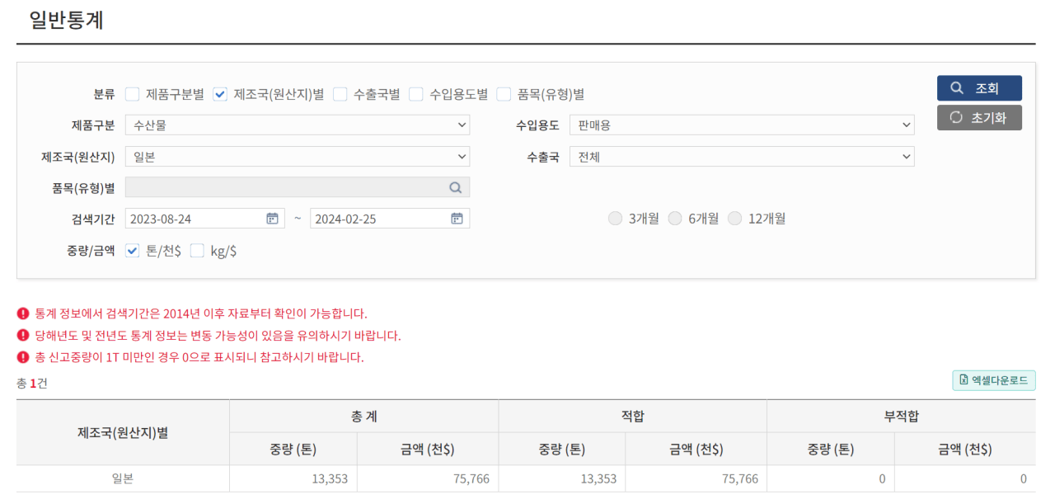Viewport: 1055px width, 504px height.
Task: Select the kg/$ unit checkbox
Action: point(197,251)
